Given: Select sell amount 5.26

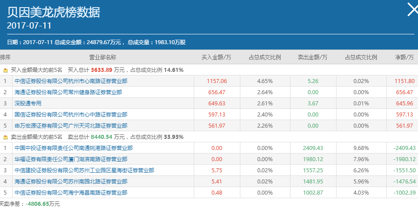Looking at the screenshot, I should tap(313, 81).
